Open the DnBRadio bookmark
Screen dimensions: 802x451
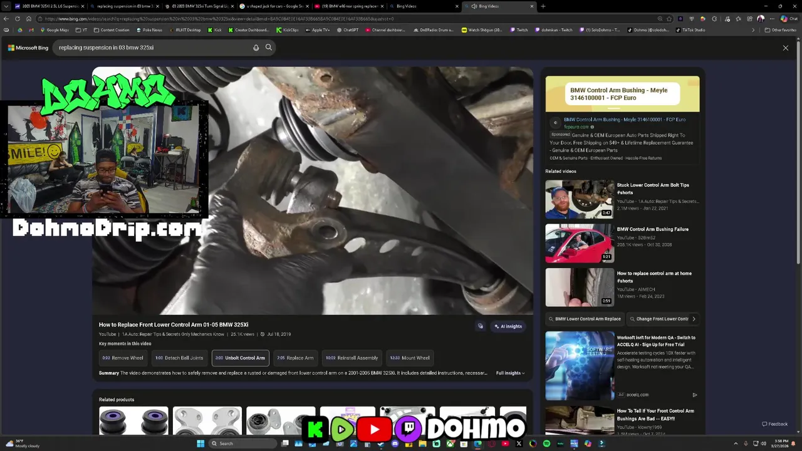[434, 30]
